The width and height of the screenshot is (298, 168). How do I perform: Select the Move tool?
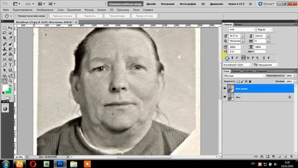[10, 28]
